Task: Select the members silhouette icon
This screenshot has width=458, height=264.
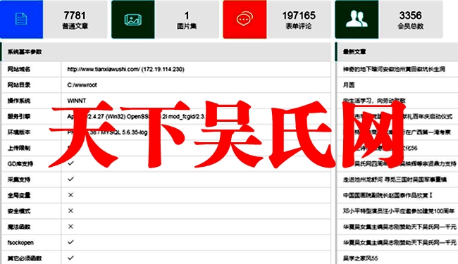Action: coord(357,19)
